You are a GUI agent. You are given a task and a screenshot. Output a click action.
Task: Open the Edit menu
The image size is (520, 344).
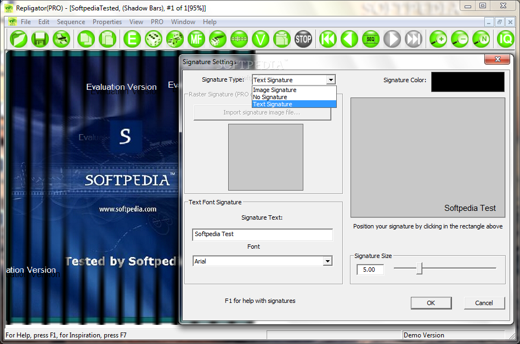tap(44, 22)
